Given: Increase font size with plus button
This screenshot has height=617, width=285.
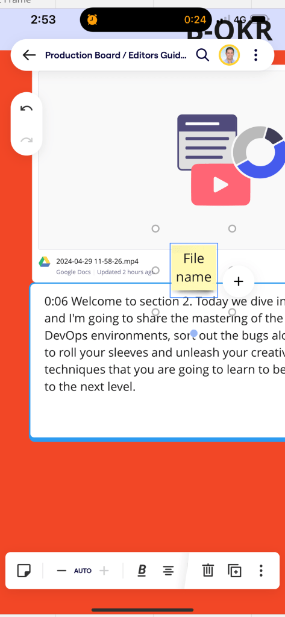Looking at the screenshot, I should point(104,571).
